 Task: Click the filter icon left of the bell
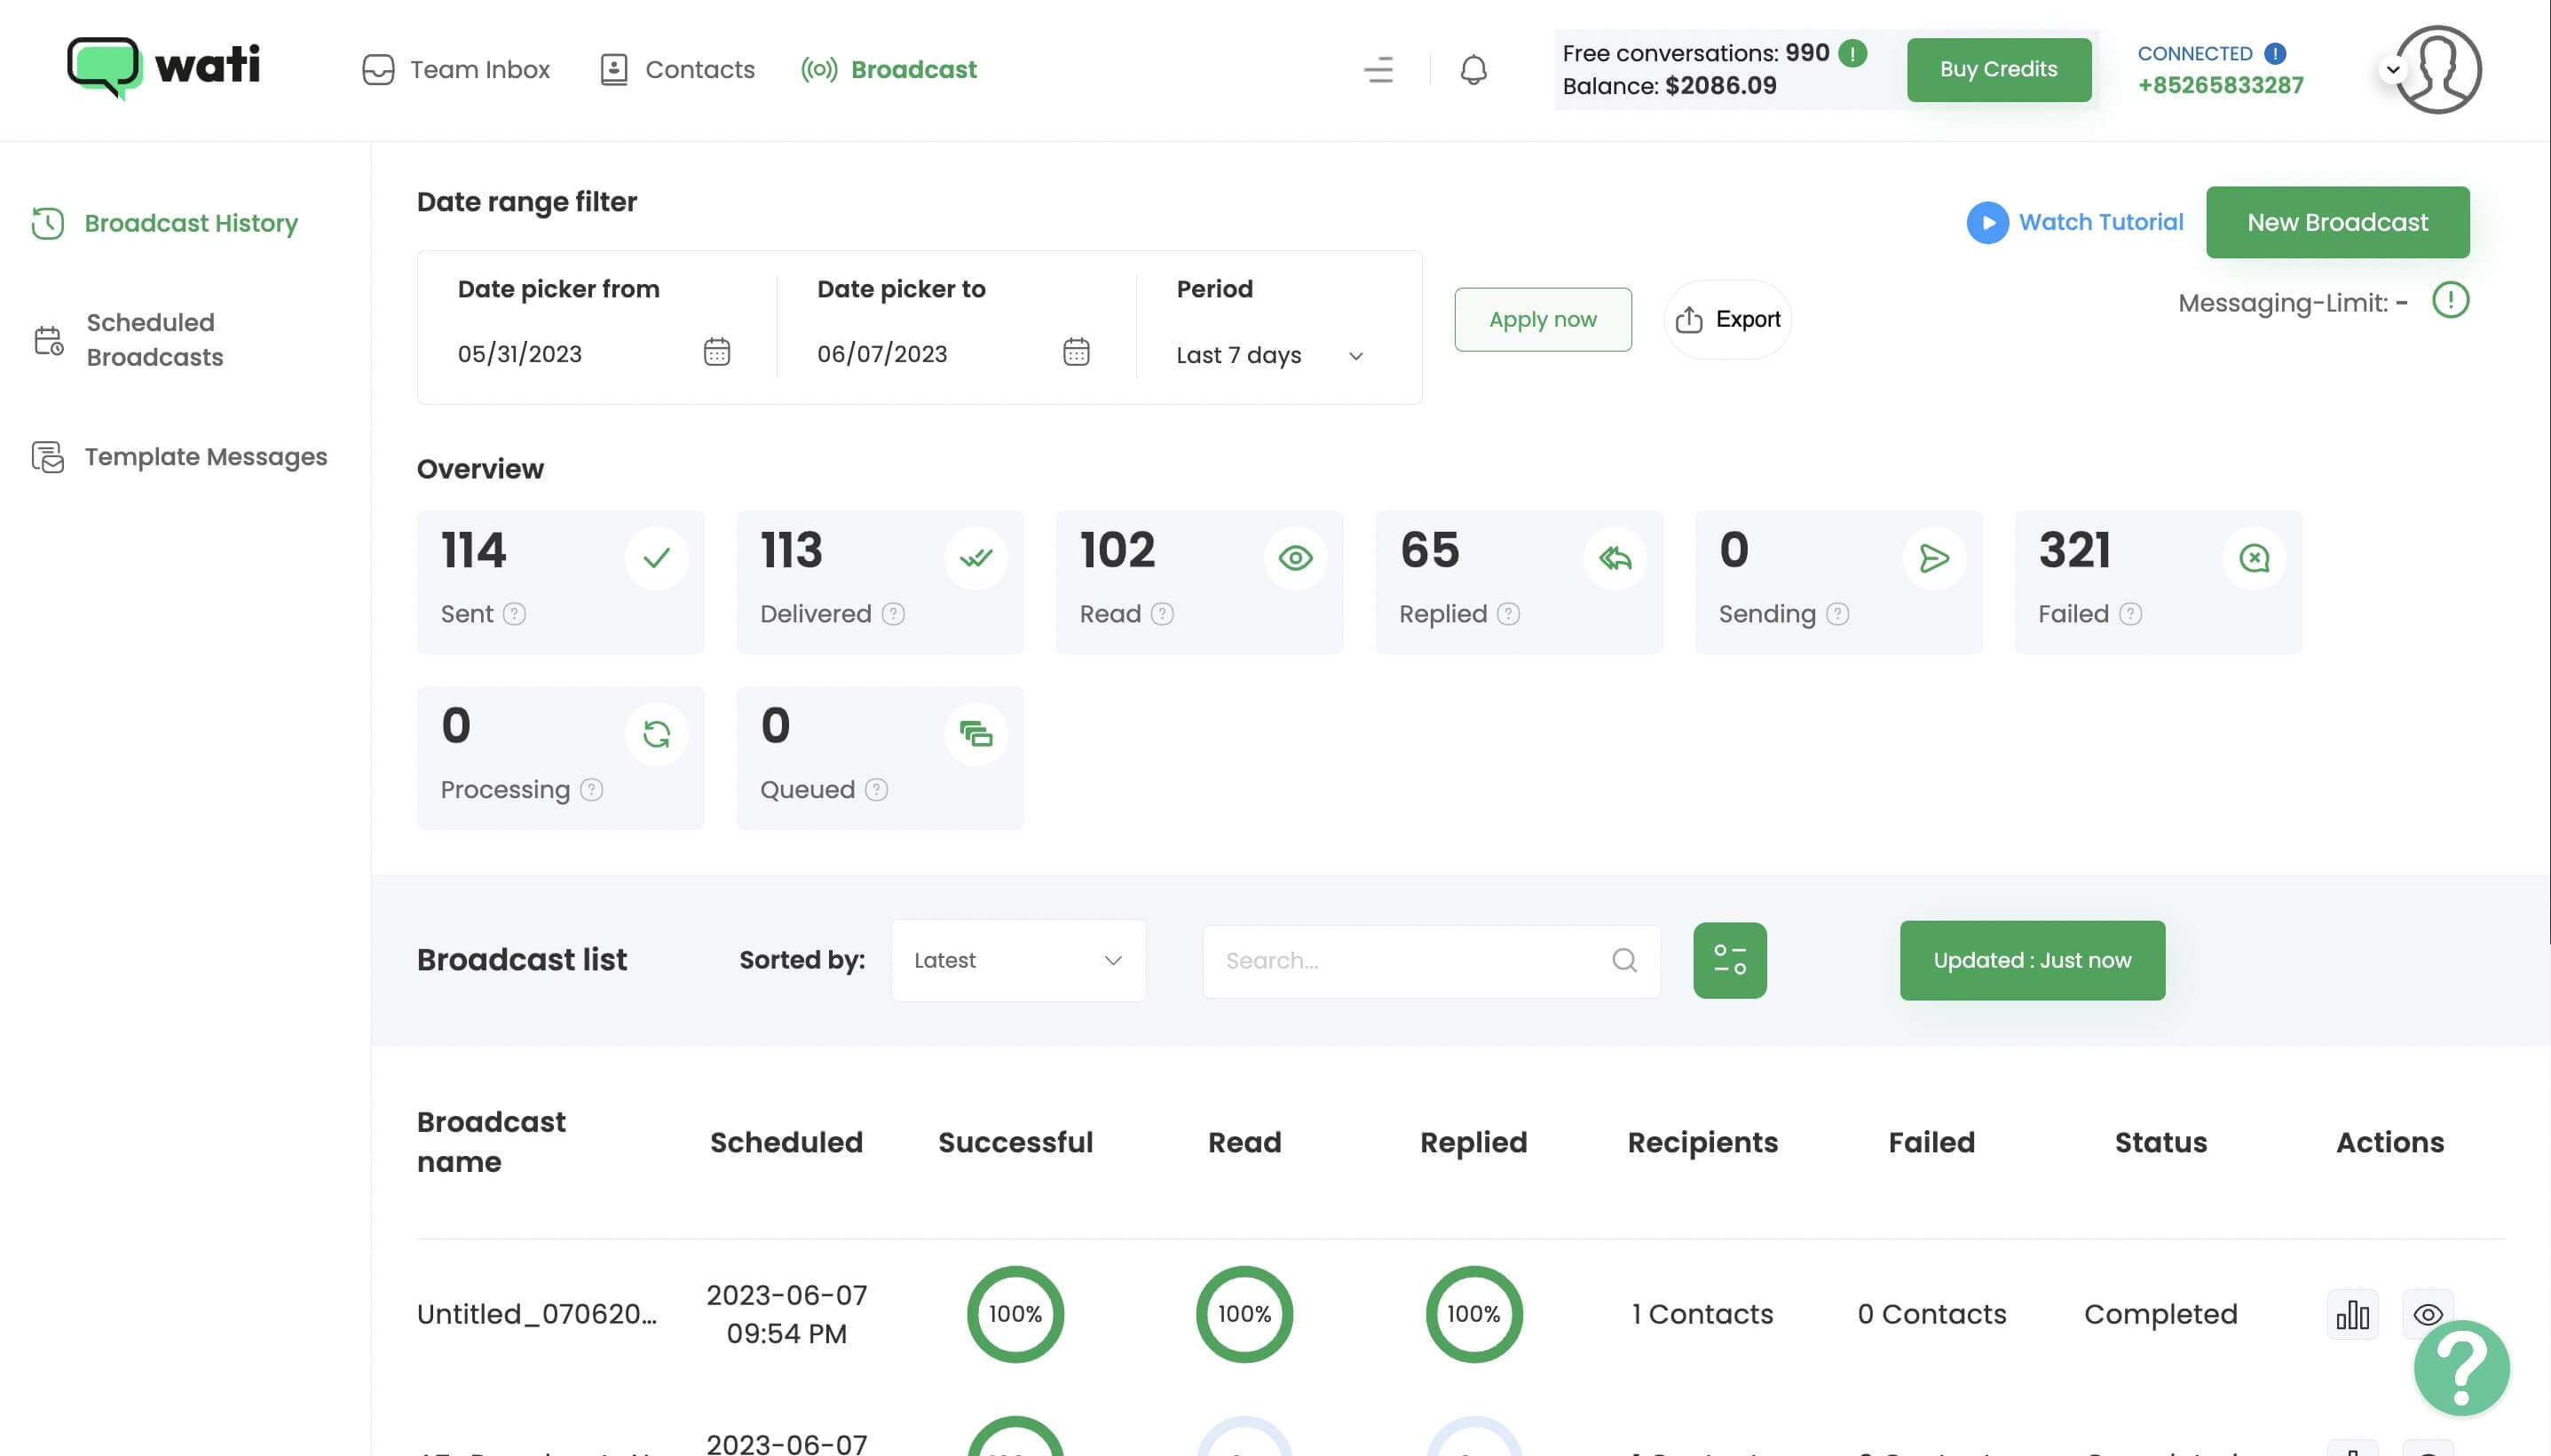1377,70
